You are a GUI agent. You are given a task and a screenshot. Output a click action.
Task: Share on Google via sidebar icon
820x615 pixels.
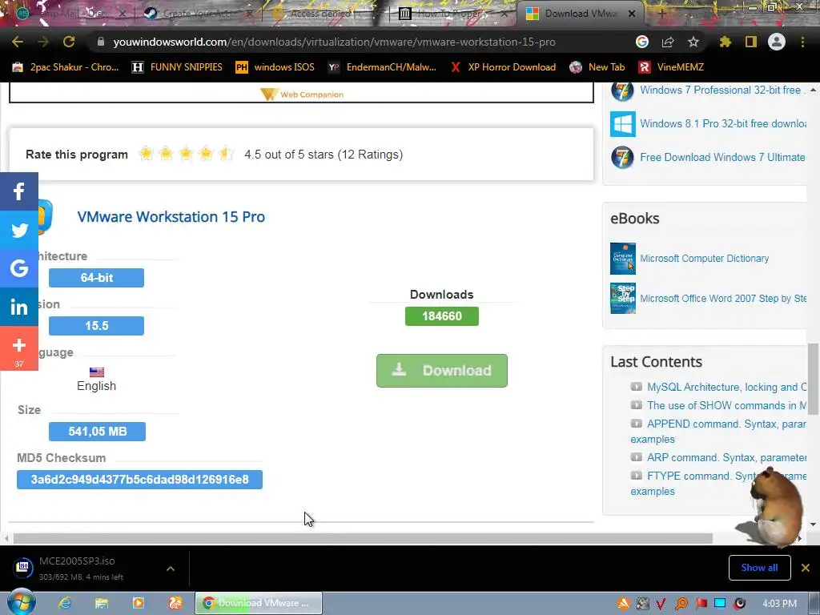tap(19, 268)
